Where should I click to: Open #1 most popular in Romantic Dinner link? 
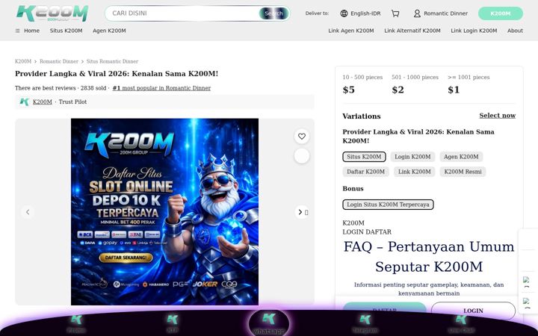click(x=161, y=88)
